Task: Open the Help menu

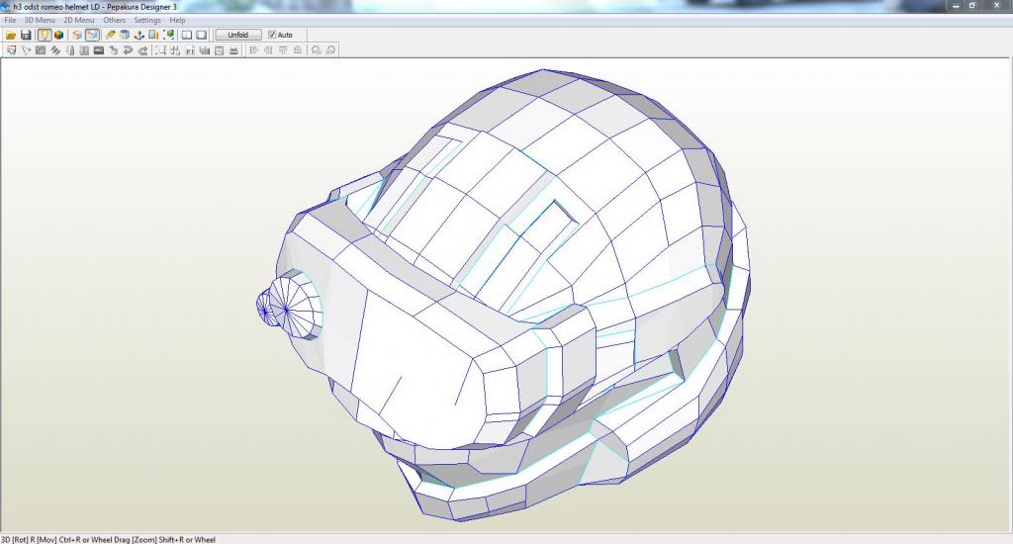Action: 178,20
